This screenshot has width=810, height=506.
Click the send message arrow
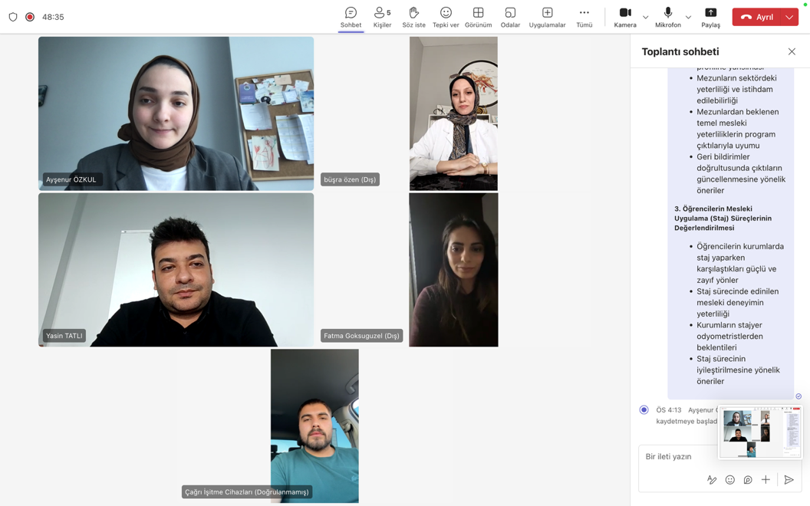pyautogui.click(x=789, y=480)
